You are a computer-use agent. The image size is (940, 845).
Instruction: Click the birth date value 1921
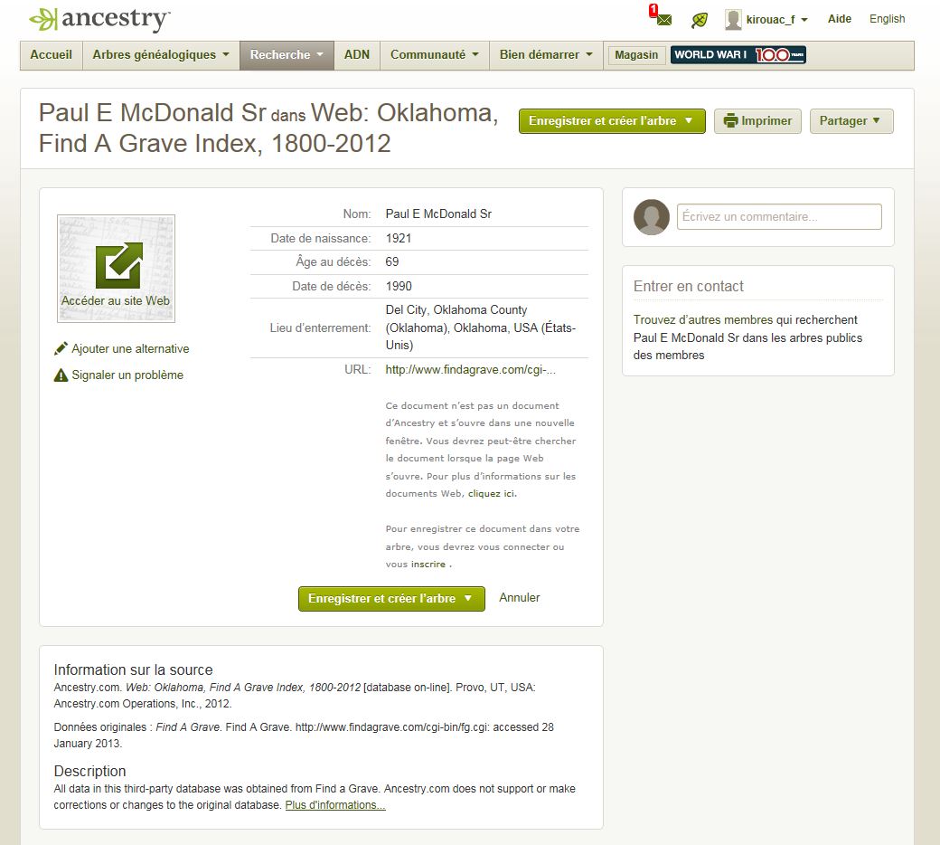click(398, 238)
